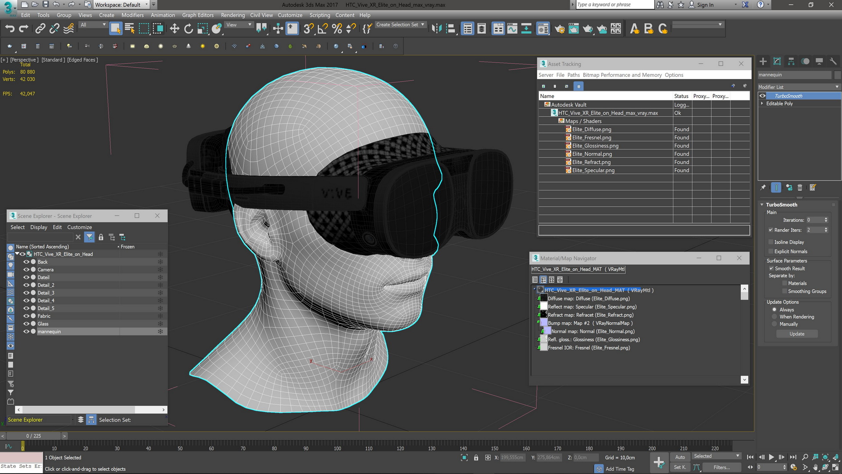Open the All selection filter dropdown
842x474 pixels.
[x=93, y=25]
